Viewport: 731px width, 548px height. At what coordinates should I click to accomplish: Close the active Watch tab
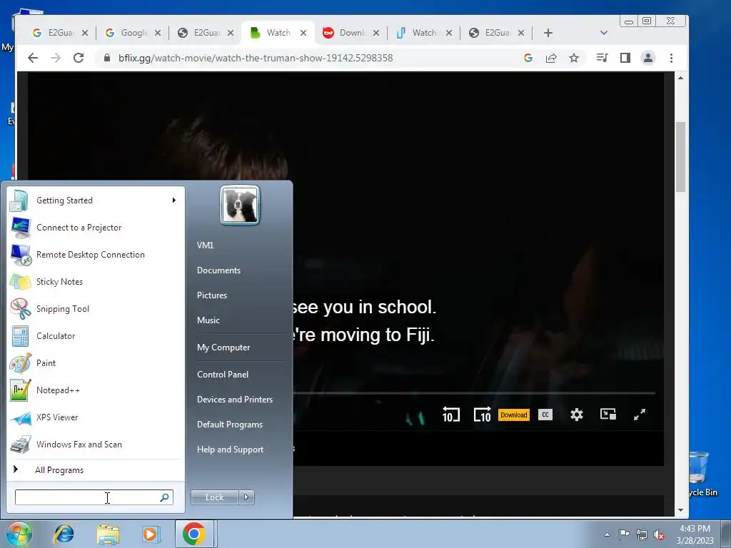(303, 33)
